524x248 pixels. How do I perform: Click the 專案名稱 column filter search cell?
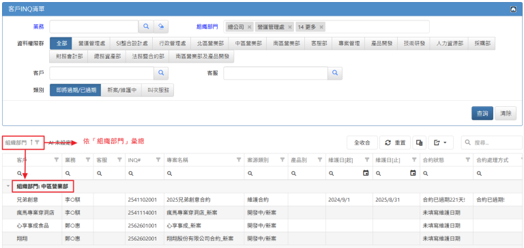pos(204,173)
